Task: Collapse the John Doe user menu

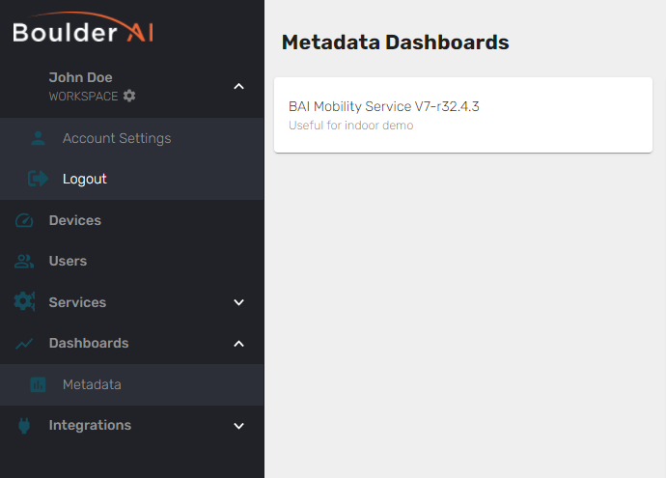Action: coord(238,87)
